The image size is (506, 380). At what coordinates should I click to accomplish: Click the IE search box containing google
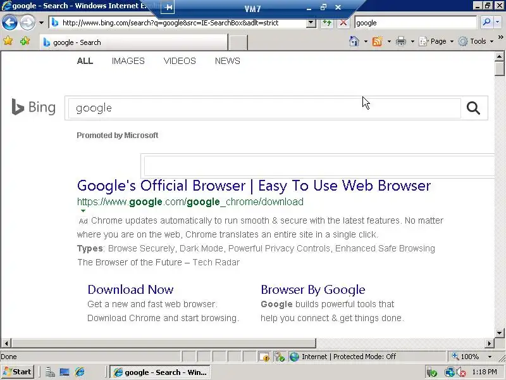(416, 23)
